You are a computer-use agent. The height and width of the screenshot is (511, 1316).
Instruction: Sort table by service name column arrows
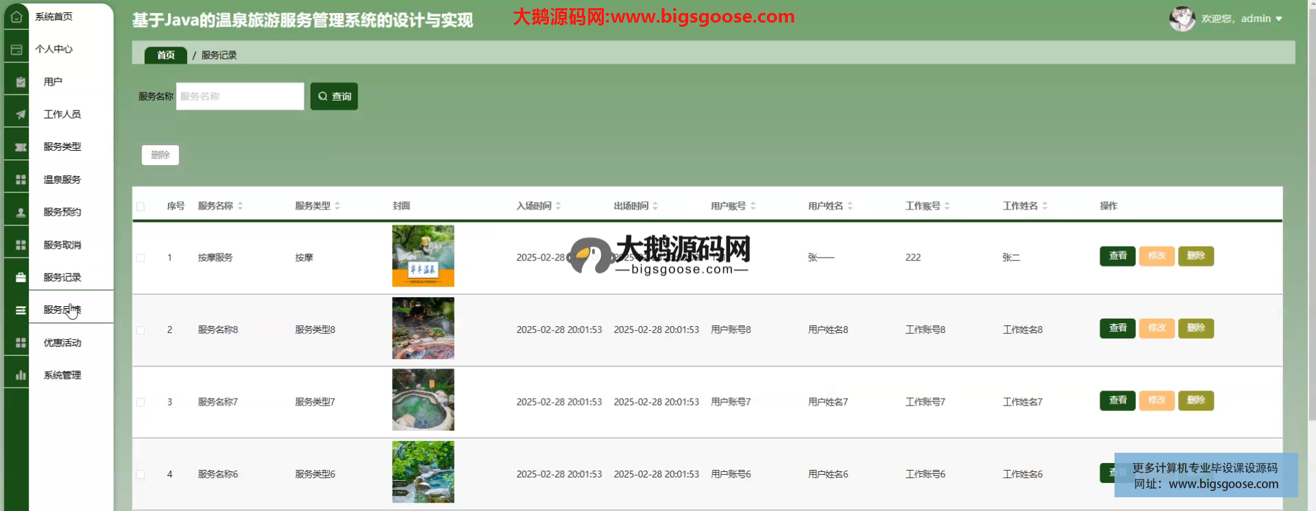click(240, 206)
